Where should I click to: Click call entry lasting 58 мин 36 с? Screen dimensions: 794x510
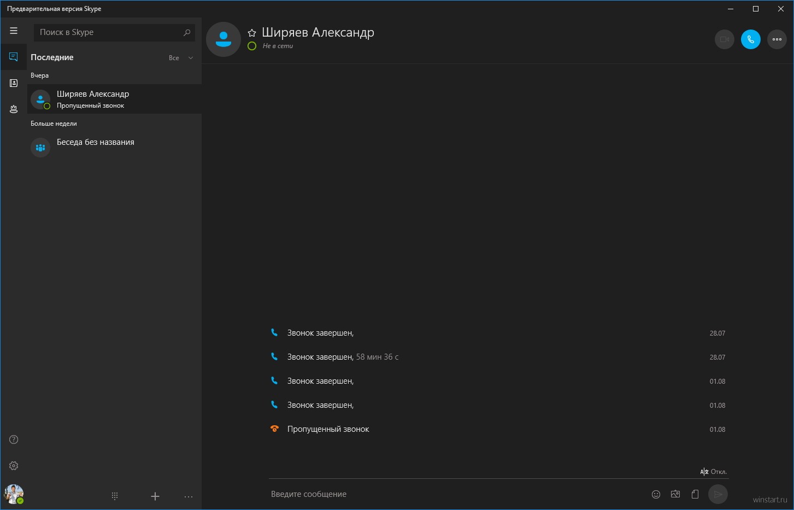498,357
